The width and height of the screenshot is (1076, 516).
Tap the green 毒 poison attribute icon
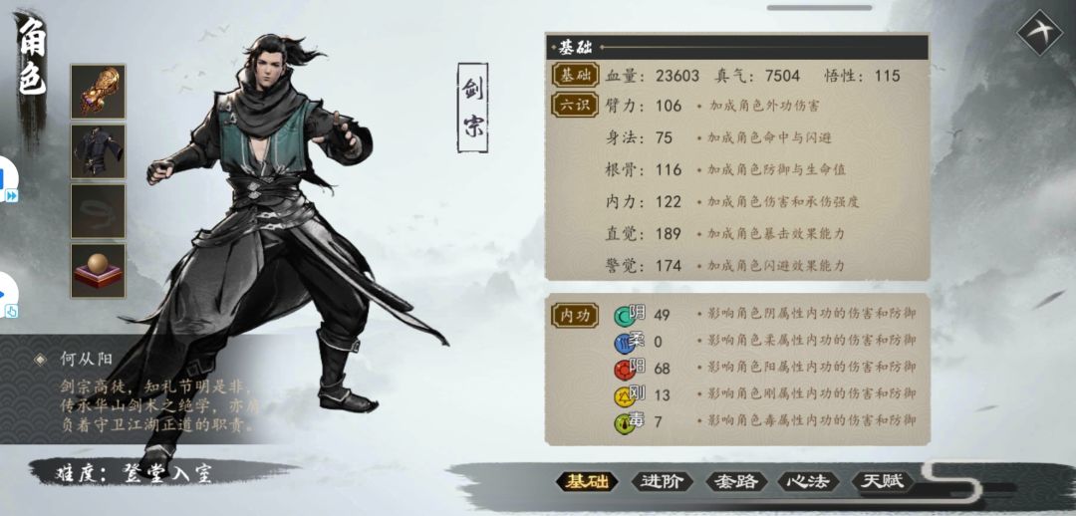pyautogui.click(x=625, y=422)
